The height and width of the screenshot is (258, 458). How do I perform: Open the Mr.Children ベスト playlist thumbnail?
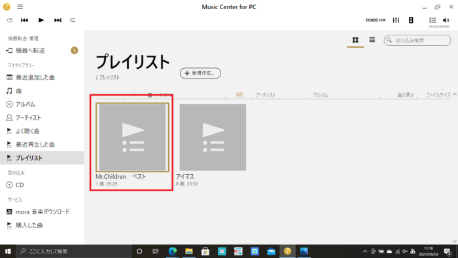tap(133, 138)
